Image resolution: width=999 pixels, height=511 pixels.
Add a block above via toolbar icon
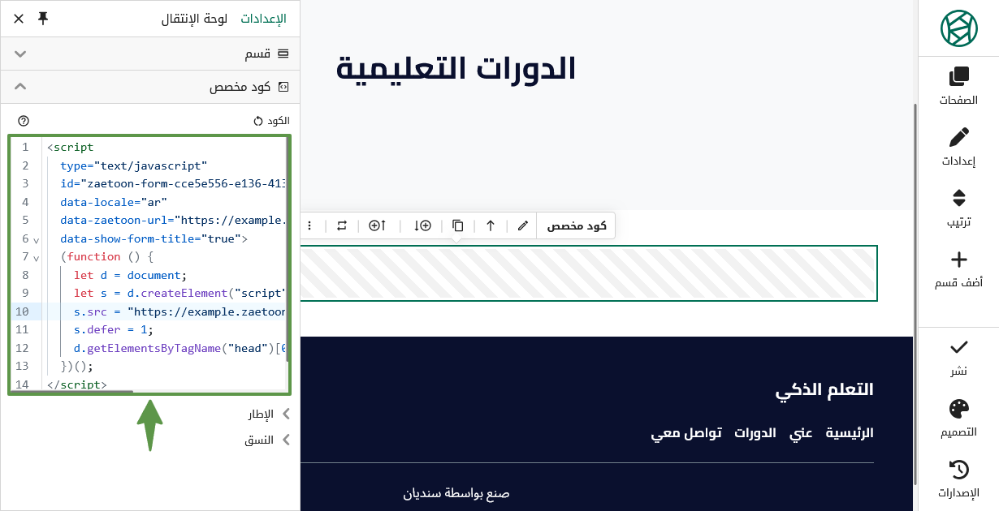point(378,225)
